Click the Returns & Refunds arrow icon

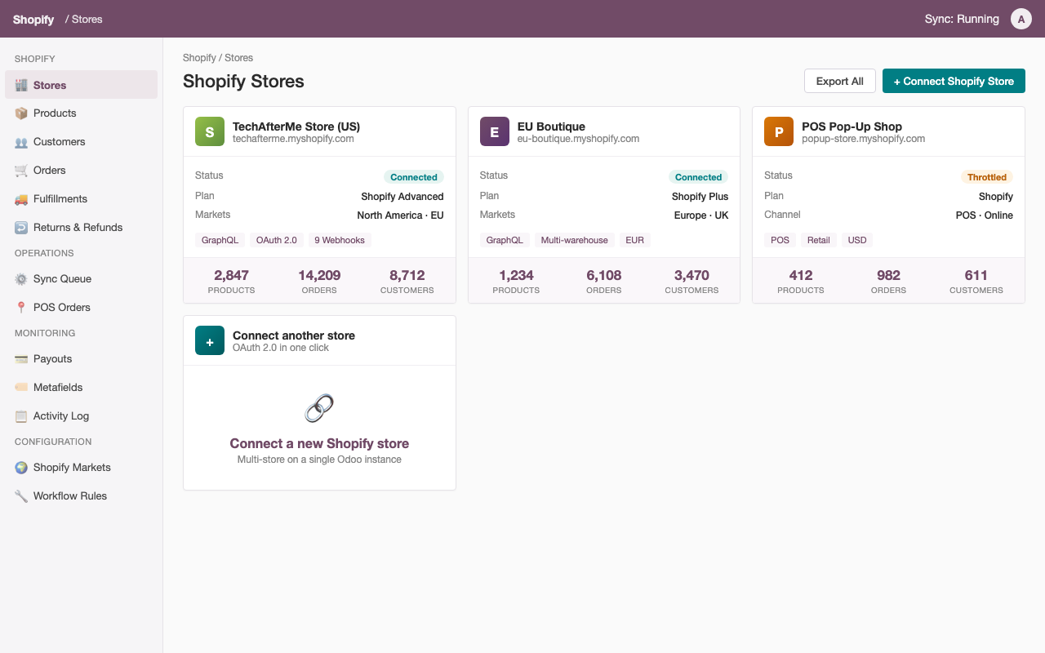pos(21,228)
